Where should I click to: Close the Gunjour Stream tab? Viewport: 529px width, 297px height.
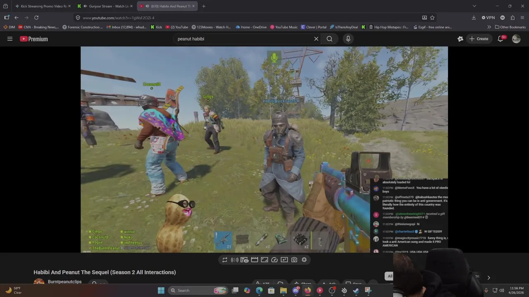pos(131,6)
